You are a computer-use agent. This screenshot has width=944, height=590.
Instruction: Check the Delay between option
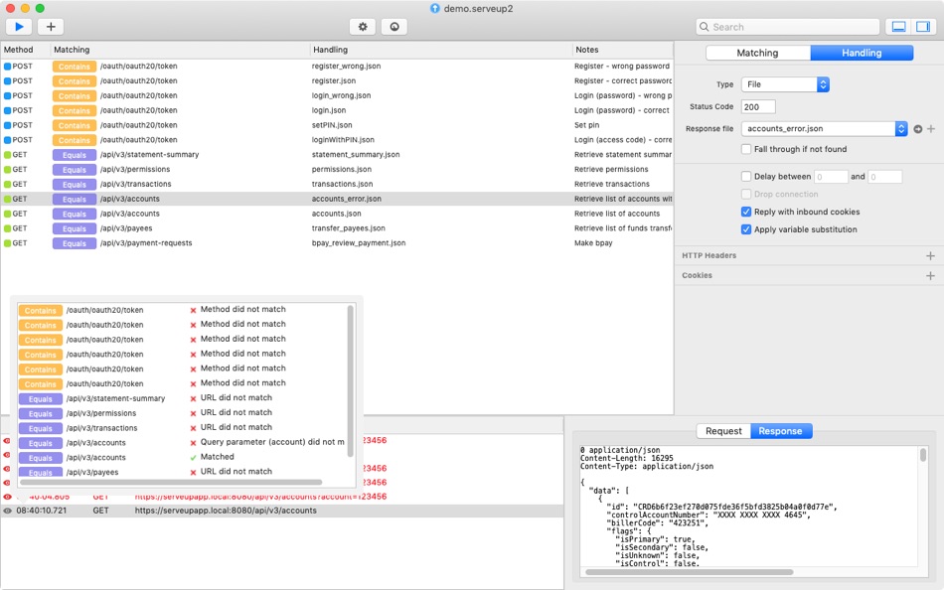[x=746, y=177]
